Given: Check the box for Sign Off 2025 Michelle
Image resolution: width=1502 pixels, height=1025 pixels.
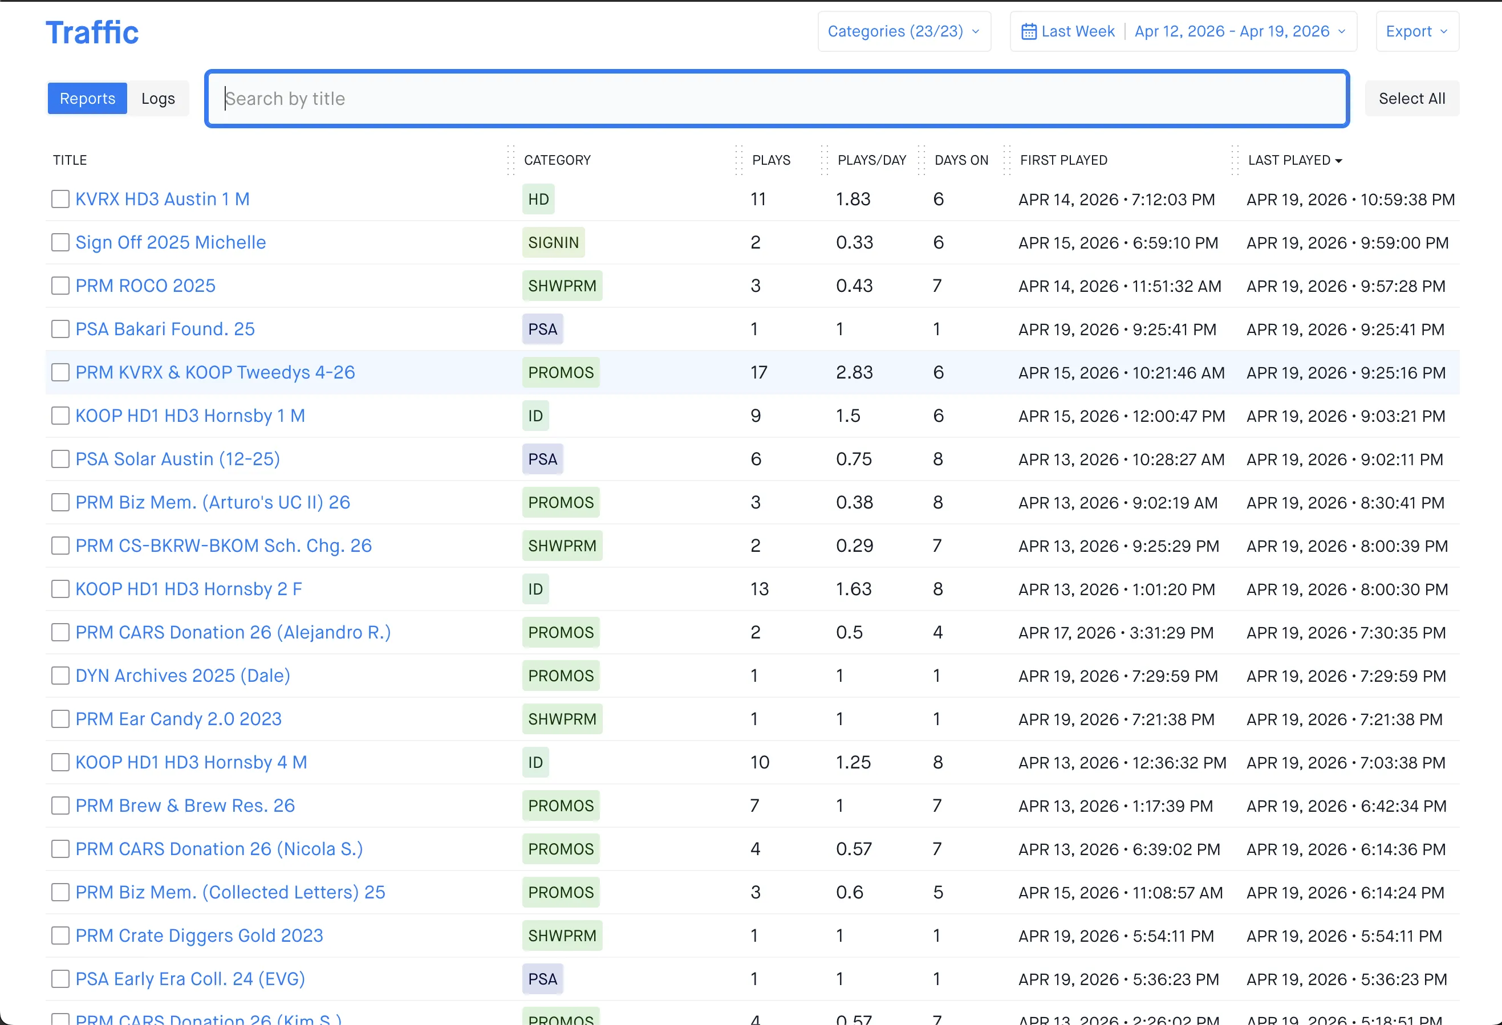Looking at the screenshot, I should coord(60,242).
